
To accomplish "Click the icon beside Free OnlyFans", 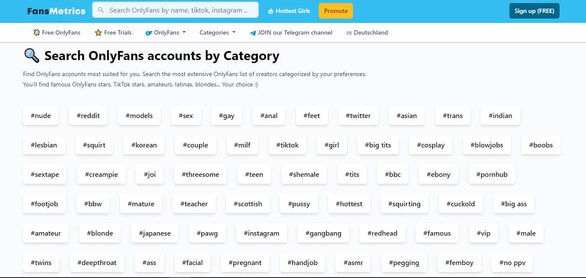I will pyautogui.click(x=36, y=32).
